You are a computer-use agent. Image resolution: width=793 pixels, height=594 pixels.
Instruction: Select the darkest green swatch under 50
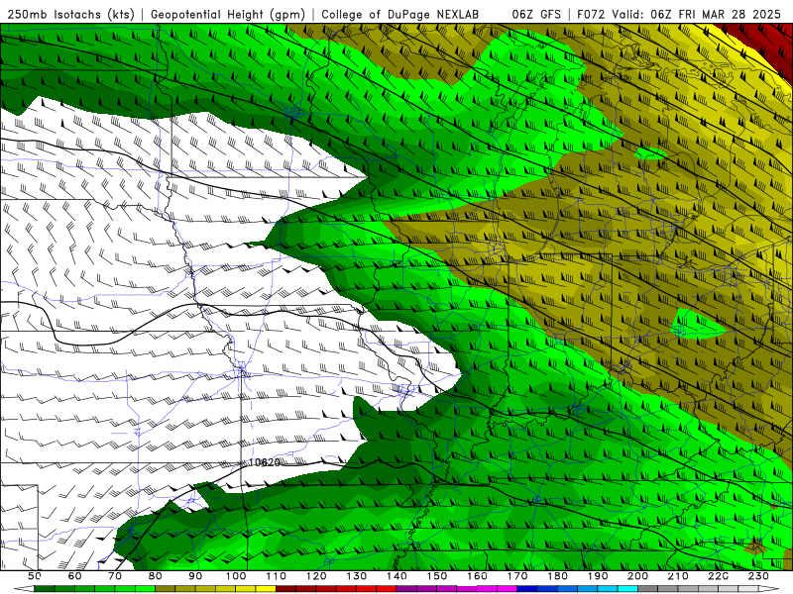coord(44,589)
